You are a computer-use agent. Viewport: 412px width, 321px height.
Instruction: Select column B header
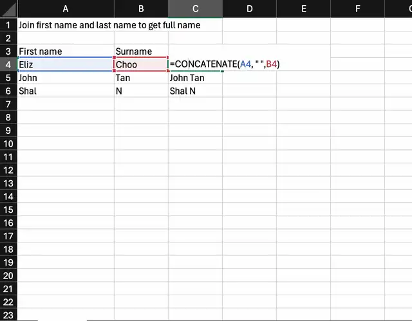[x=141, y=8]
